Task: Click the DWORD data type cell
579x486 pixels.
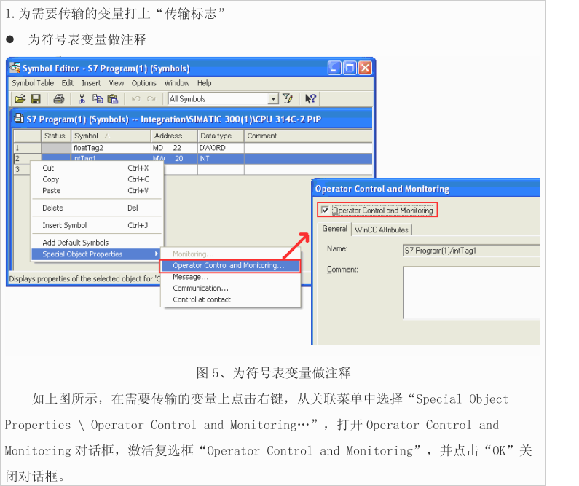Action: [221, 148]
